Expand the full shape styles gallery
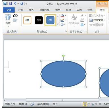The image size is (109, 109). coord(58,24)
